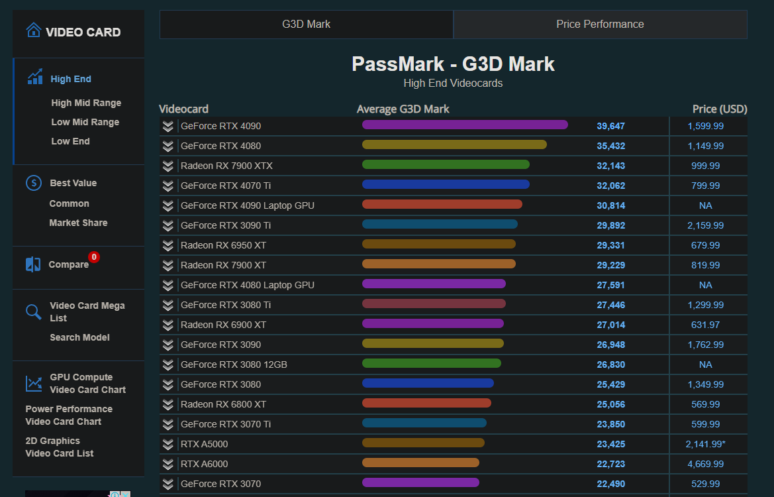
Task: Open the Search Model page
Action: click(x=79, y=337)
